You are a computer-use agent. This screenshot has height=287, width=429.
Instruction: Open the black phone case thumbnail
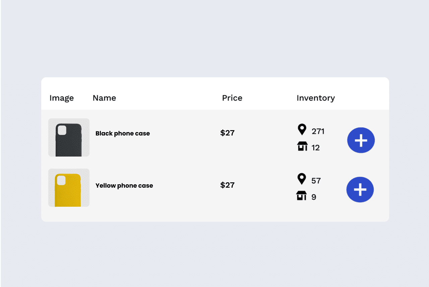click(69, 137)
